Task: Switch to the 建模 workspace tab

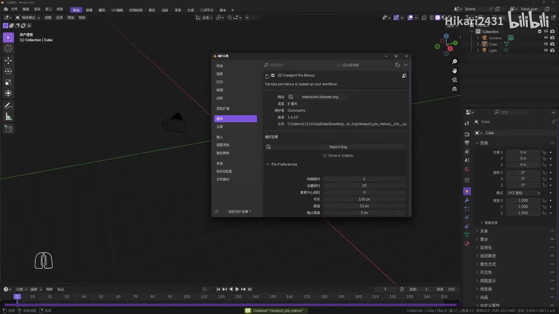Action: pos(89,10)
